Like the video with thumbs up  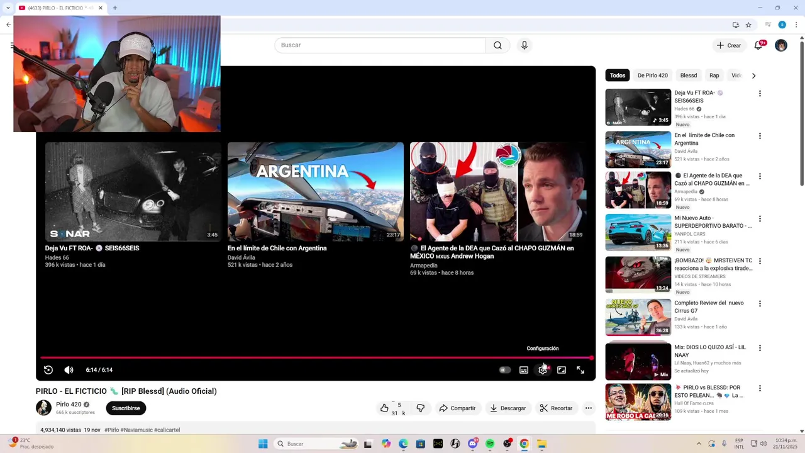pyautogui.click(x=384, y=408)
